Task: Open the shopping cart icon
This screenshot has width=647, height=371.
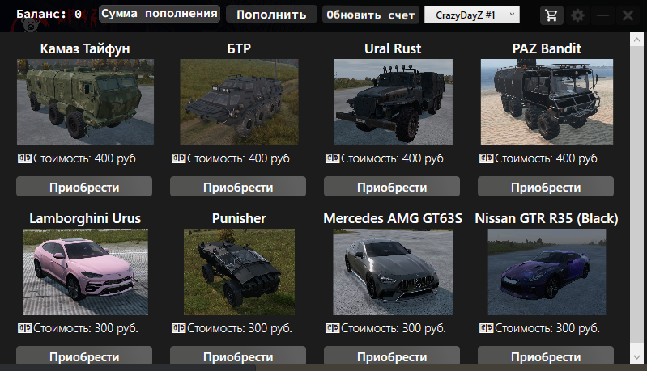Action: pos(551,15)
